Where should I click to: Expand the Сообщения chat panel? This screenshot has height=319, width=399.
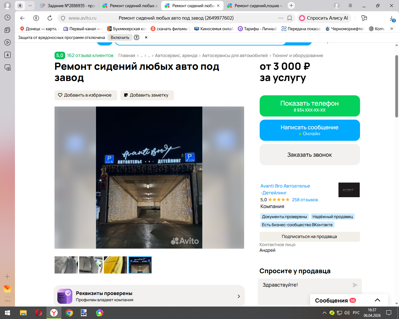[377, 300]
